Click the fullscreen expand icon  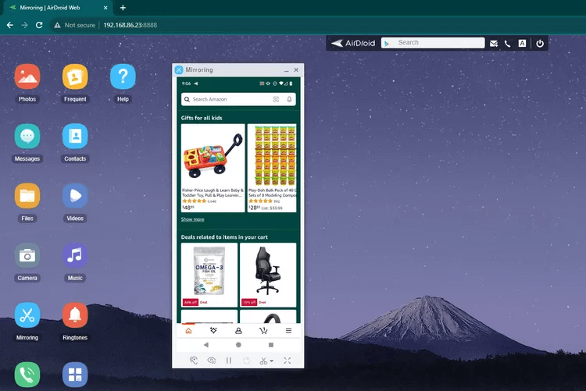[287, 361]
